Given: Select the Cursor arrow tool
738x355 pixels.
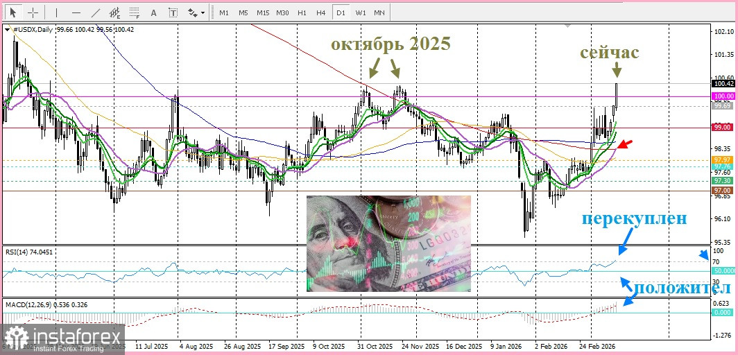Looking at the screenshot, I should pyautogui.click(x=13, y=12).
